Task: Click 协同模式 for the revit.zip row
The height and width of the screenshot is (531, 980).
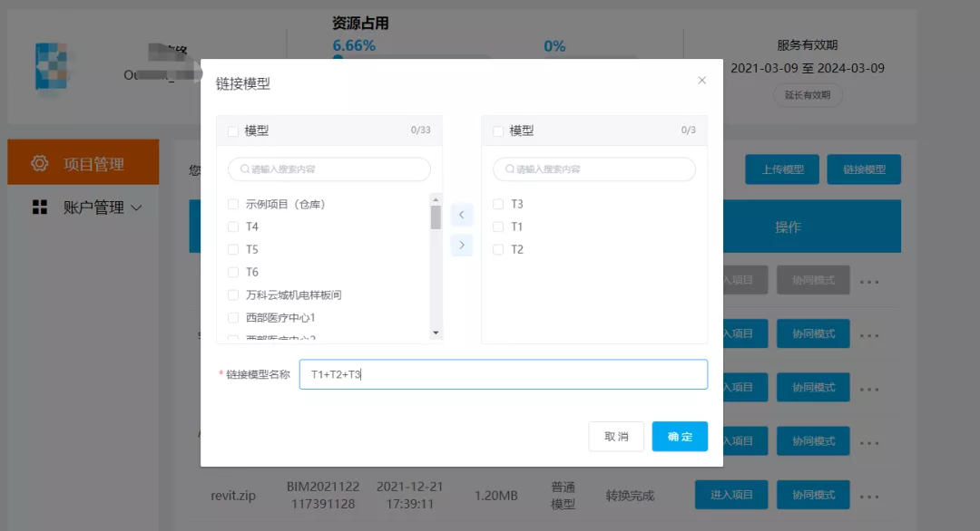Action: tap(813, 495)
